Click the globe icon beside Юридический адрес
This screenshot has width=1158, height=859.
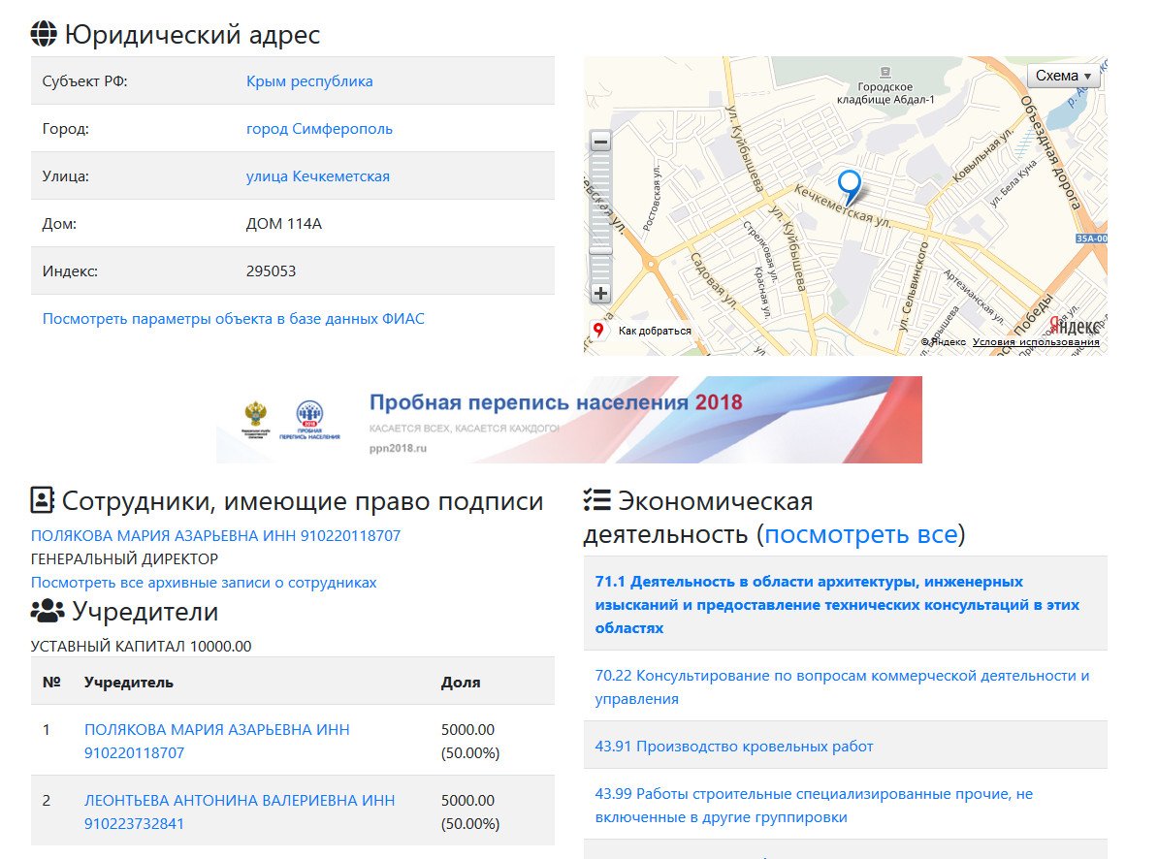(x=44, y=35)
